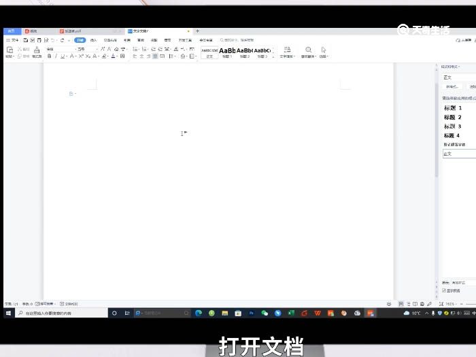Image resolution: width=476 pixels, height=357 pixels.
Task: Switch to the References ribbon tab
Action: coord(127,40)
